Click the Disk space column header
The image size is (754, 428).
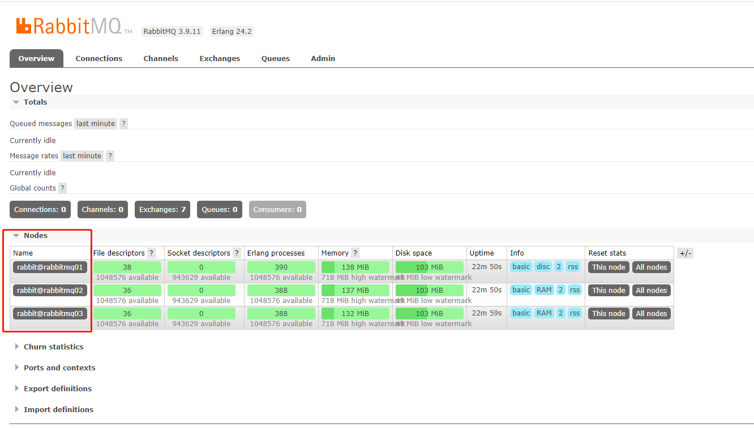[x=414, y=253]
